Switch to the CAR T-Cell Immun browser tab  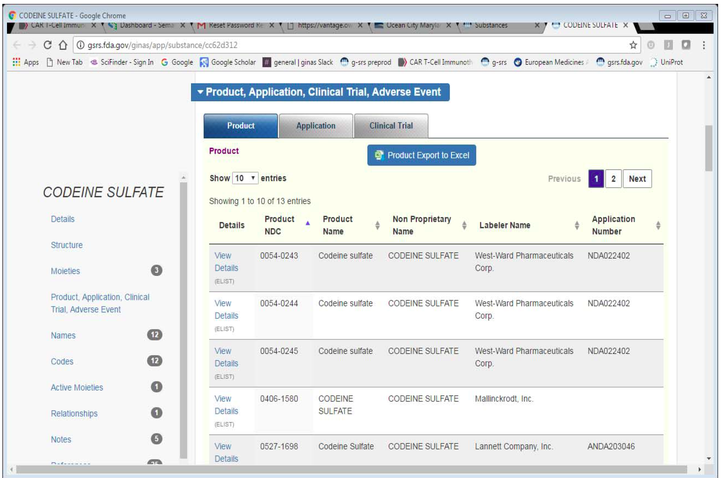click(x=57, y=25)
